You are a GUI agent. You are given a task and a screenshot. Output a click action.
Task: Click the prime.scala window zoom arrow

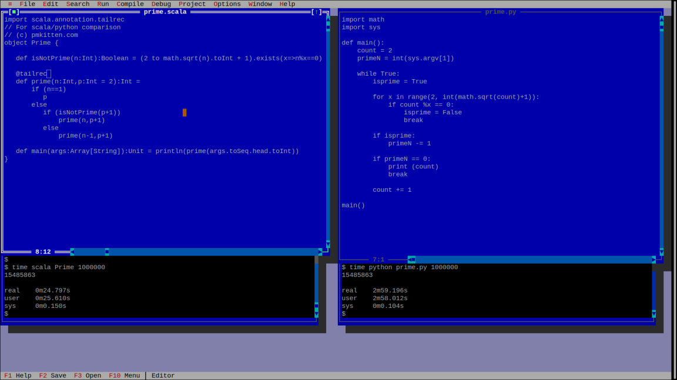coord(317,12)
